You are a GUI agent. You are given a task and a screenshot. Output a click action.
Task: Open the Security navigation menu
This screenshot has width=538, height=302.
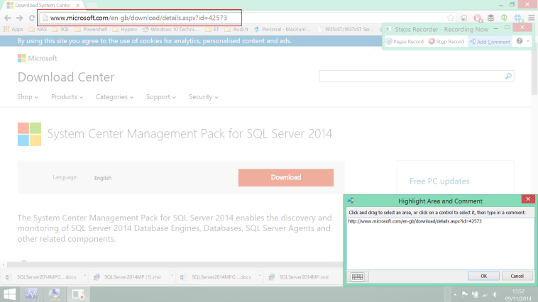tap(204, 97)
